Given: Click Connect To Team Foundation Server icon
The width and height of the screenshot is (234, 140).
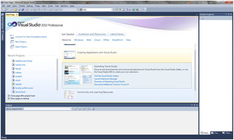Looking at the screenshot, I should click(x=12, y=37).
